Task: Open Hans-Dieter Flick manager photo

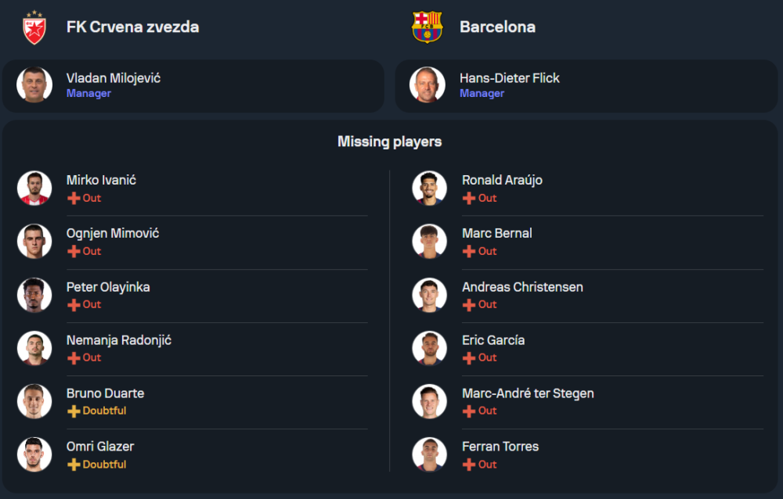Action: (428, 84)
